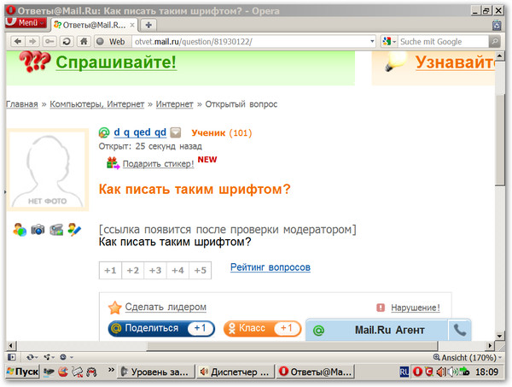The image size is (512, 387).
Task: Click the Web site badge in address bar
Action: pos(113,42)
